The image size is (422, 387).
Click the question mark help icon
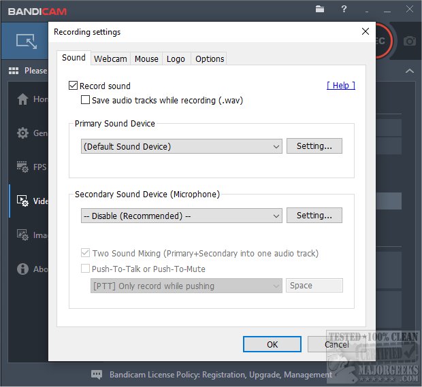(x=344, y=9)
